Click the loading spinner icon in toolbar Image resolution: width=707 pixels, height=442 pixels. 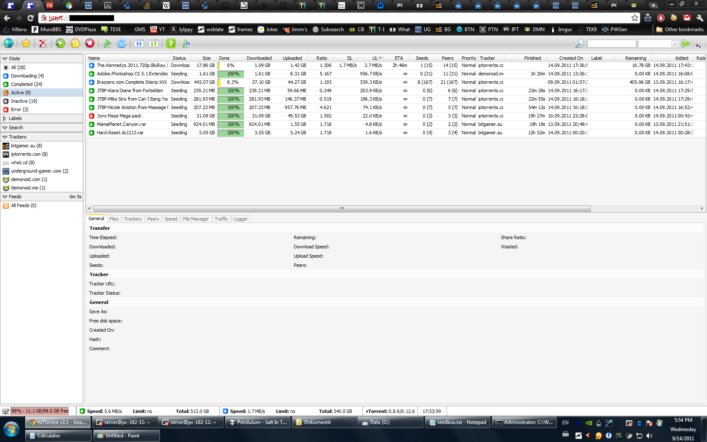699,44
